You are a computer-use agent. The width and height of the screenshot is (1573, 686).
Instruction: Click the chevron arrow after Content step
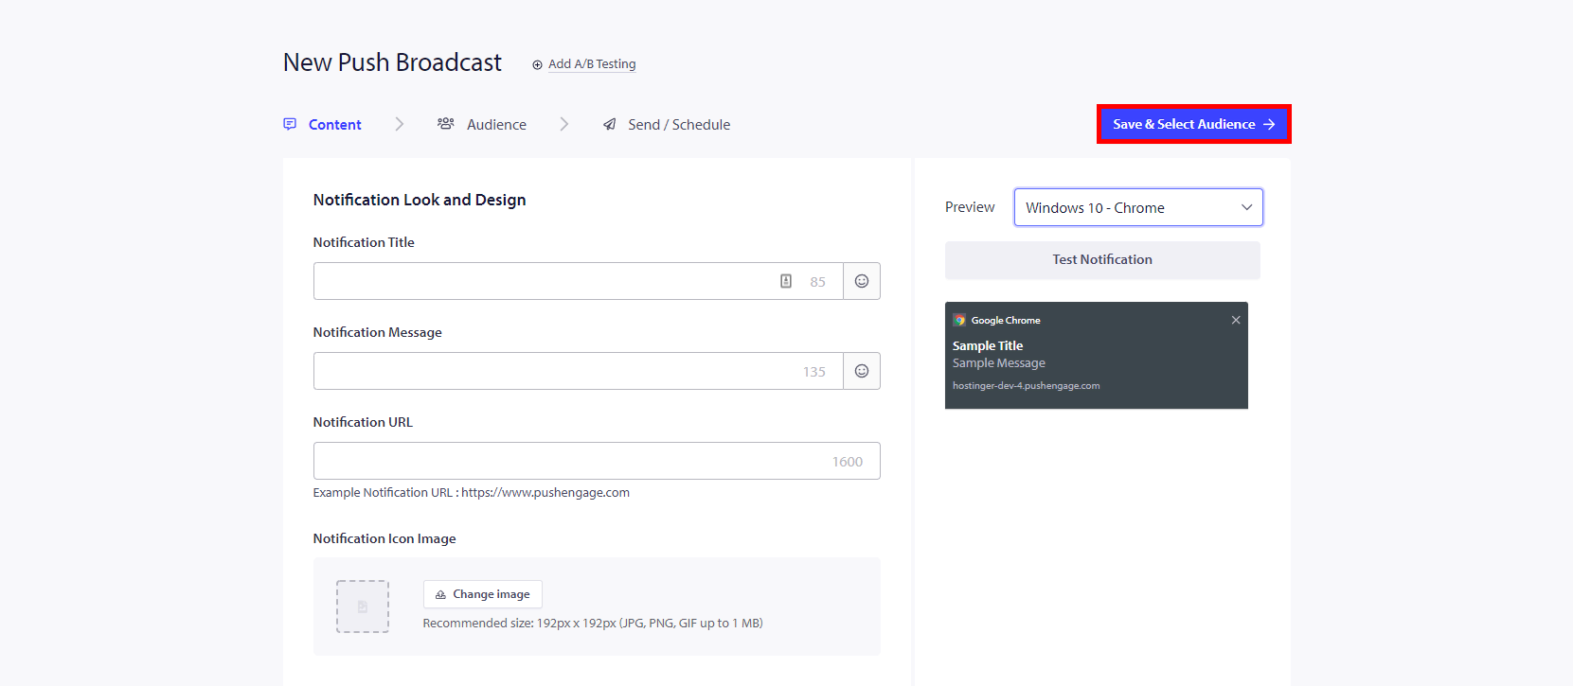coord(399,124)
